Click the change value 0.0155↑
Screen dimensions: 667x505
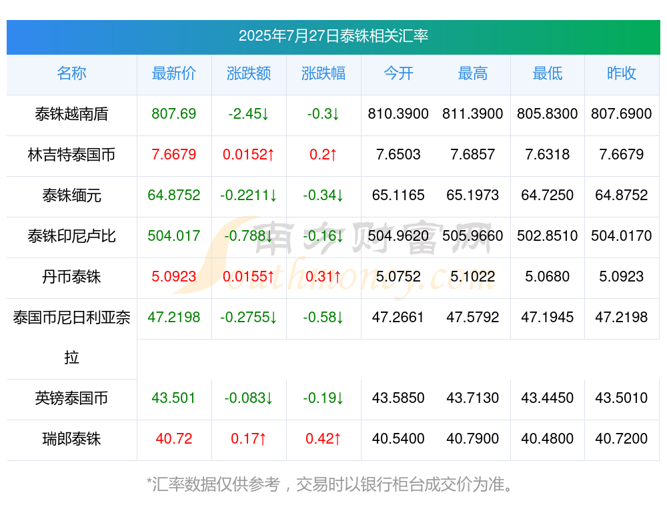pyautogui.click(x=249, y=277)
